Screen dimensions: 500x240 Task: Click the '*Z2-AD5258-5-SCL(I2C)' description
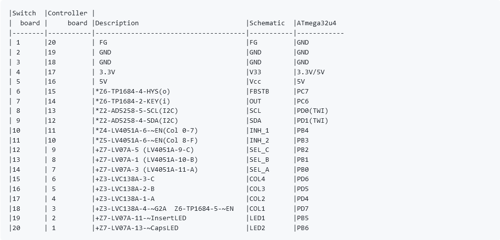click(137, 111)
